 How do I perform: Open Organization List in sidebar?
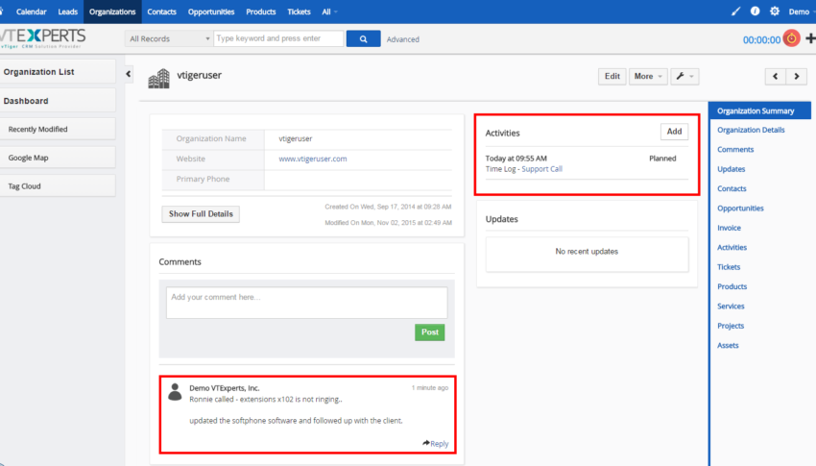click(x=58, y=72)
